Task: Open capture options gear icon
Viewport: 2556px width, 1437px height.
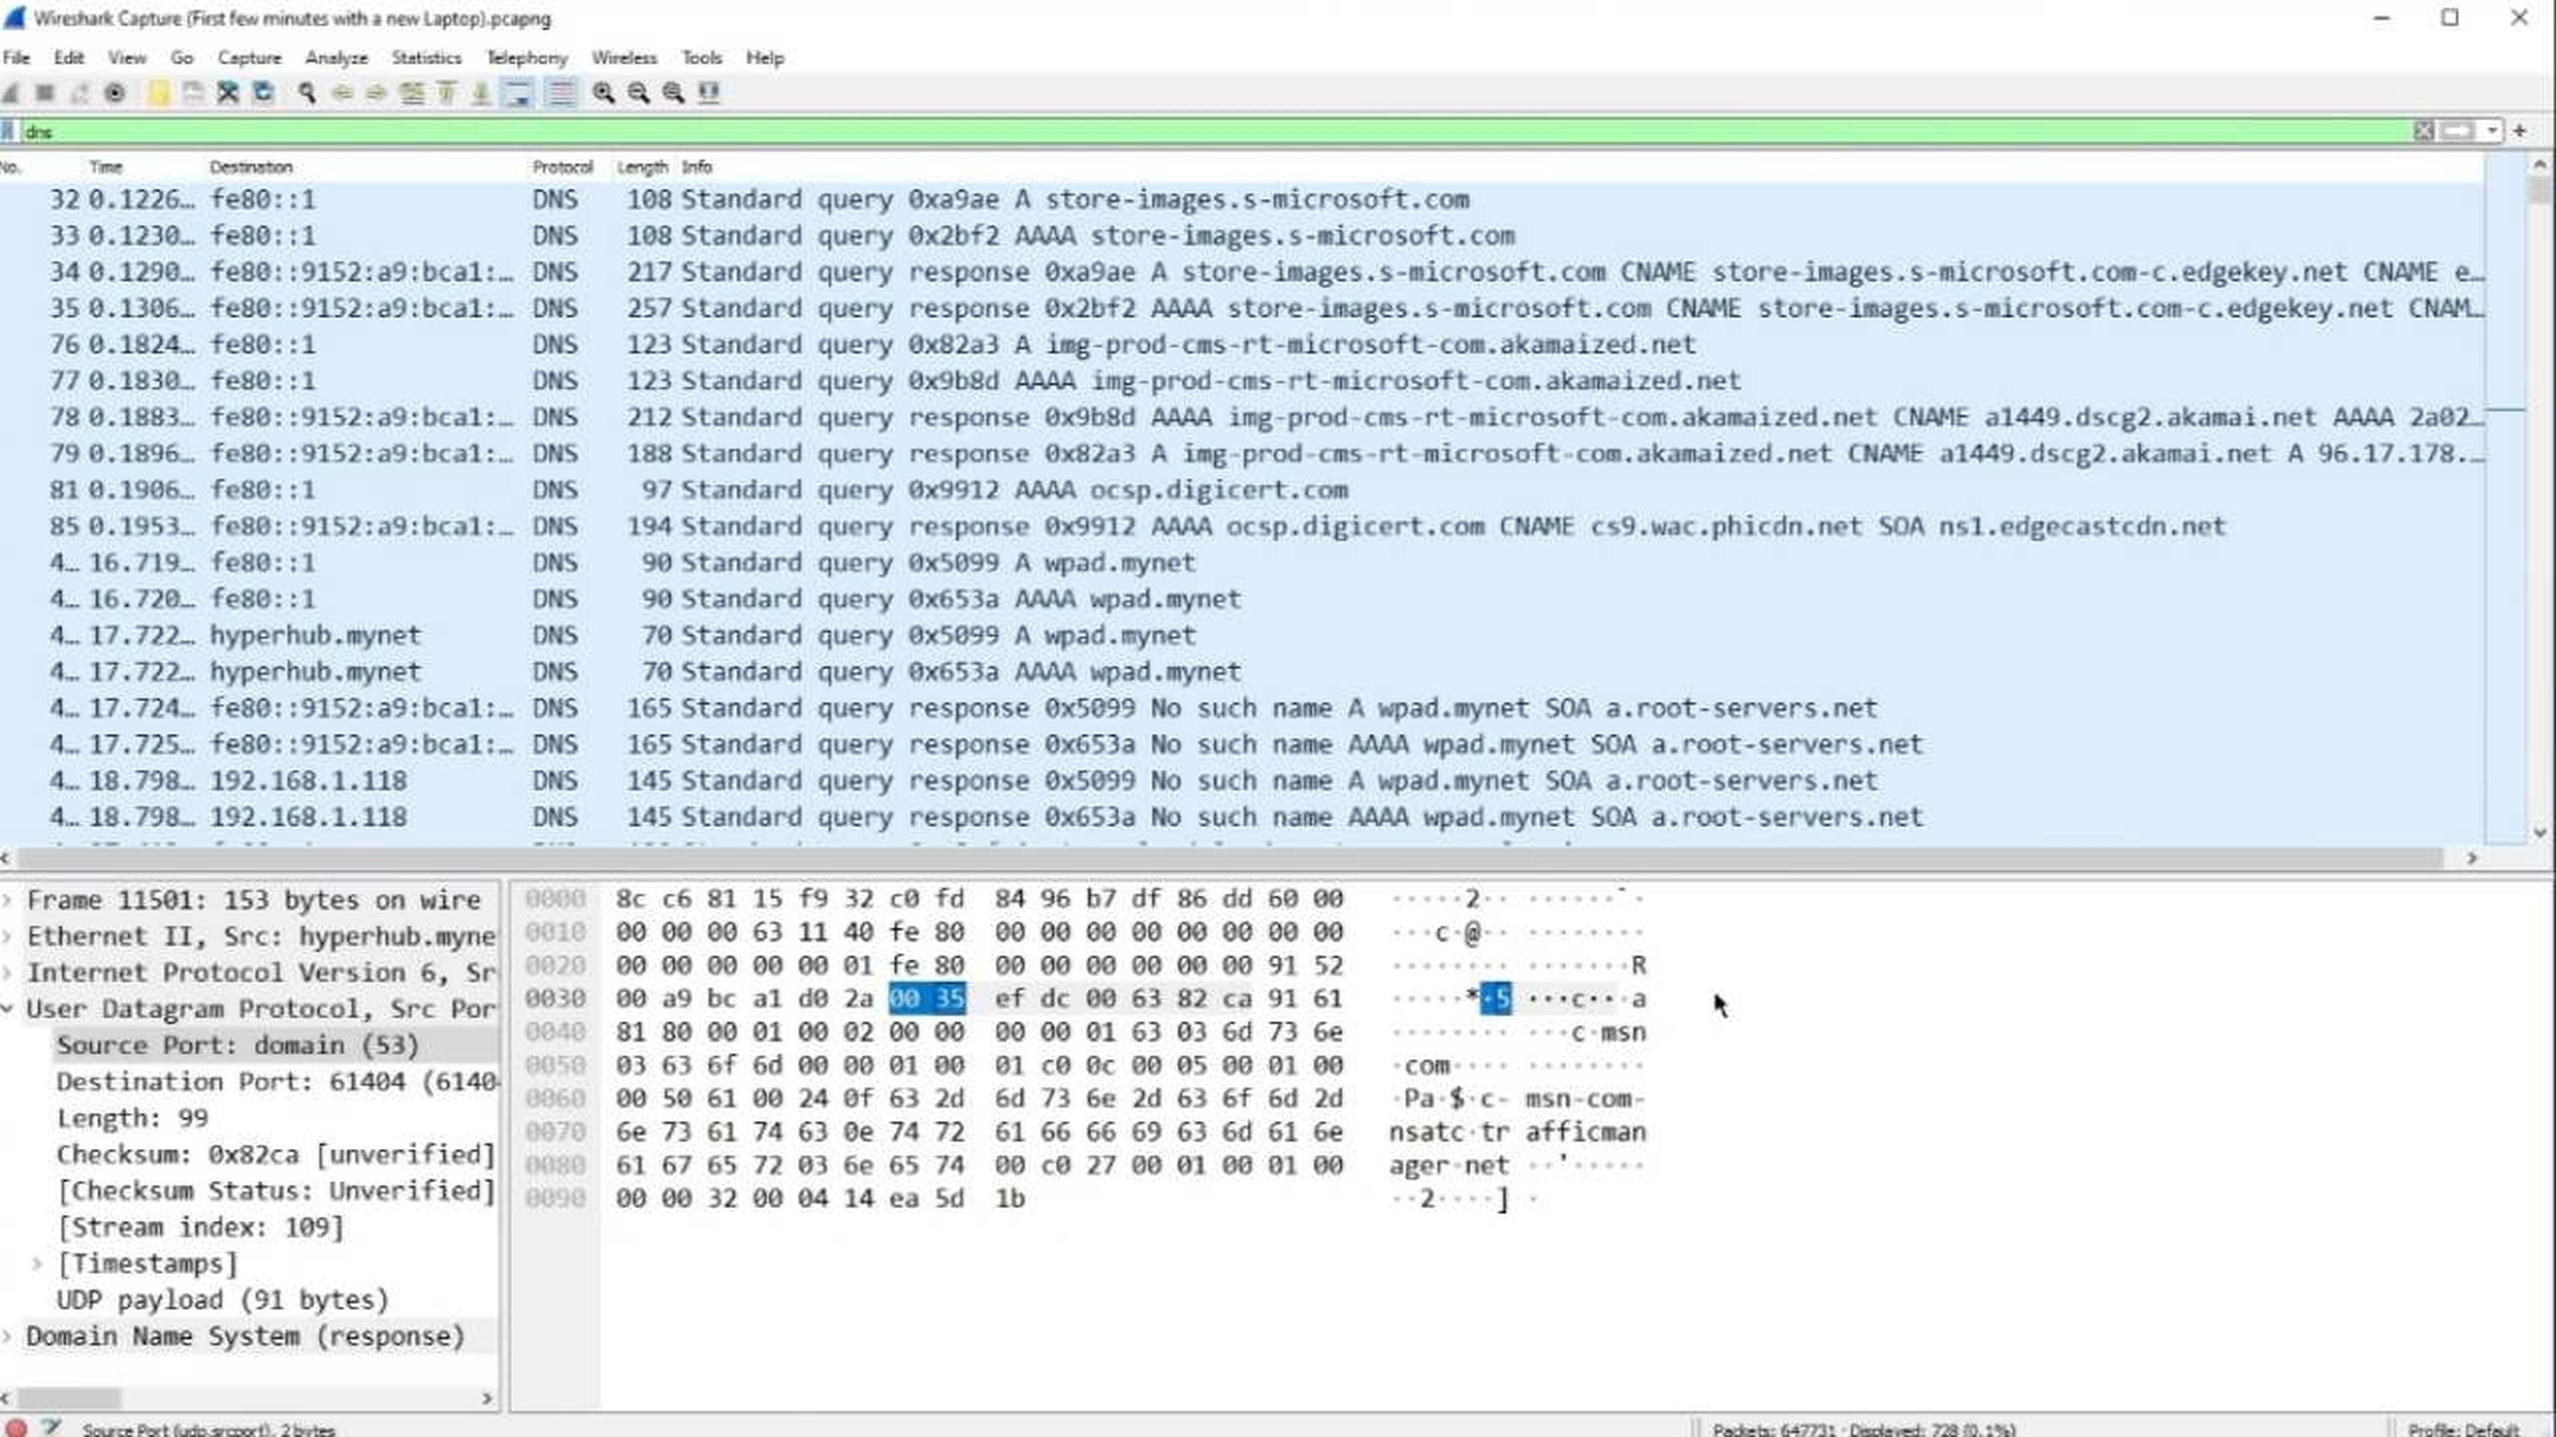Action: [x=115, y=92]
